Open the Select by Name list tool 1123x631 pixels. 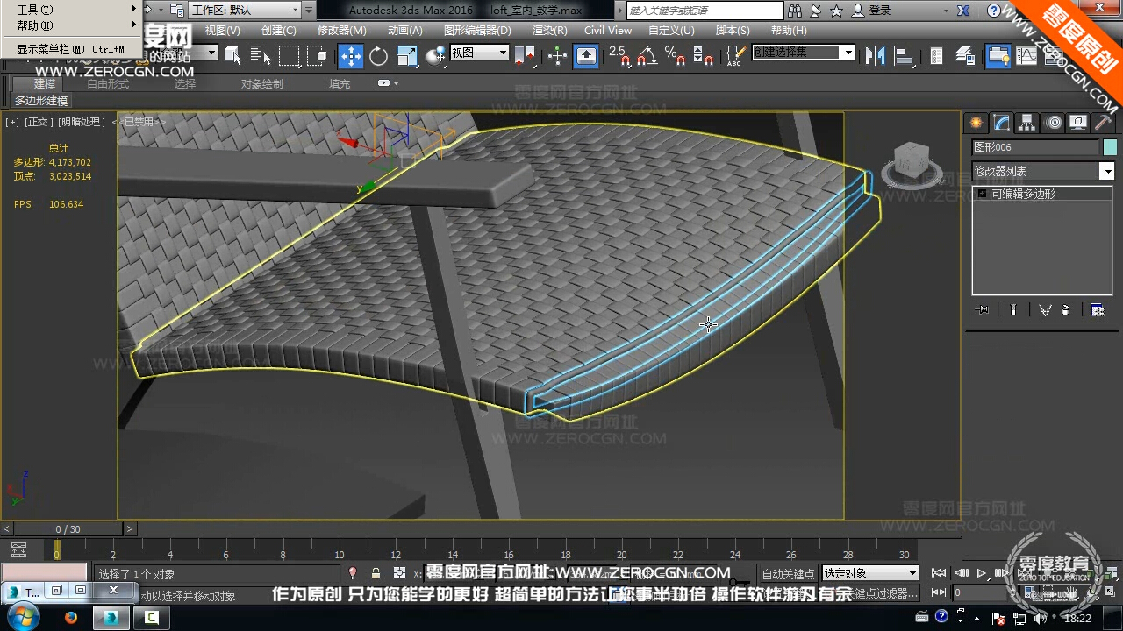pos(261,56)
